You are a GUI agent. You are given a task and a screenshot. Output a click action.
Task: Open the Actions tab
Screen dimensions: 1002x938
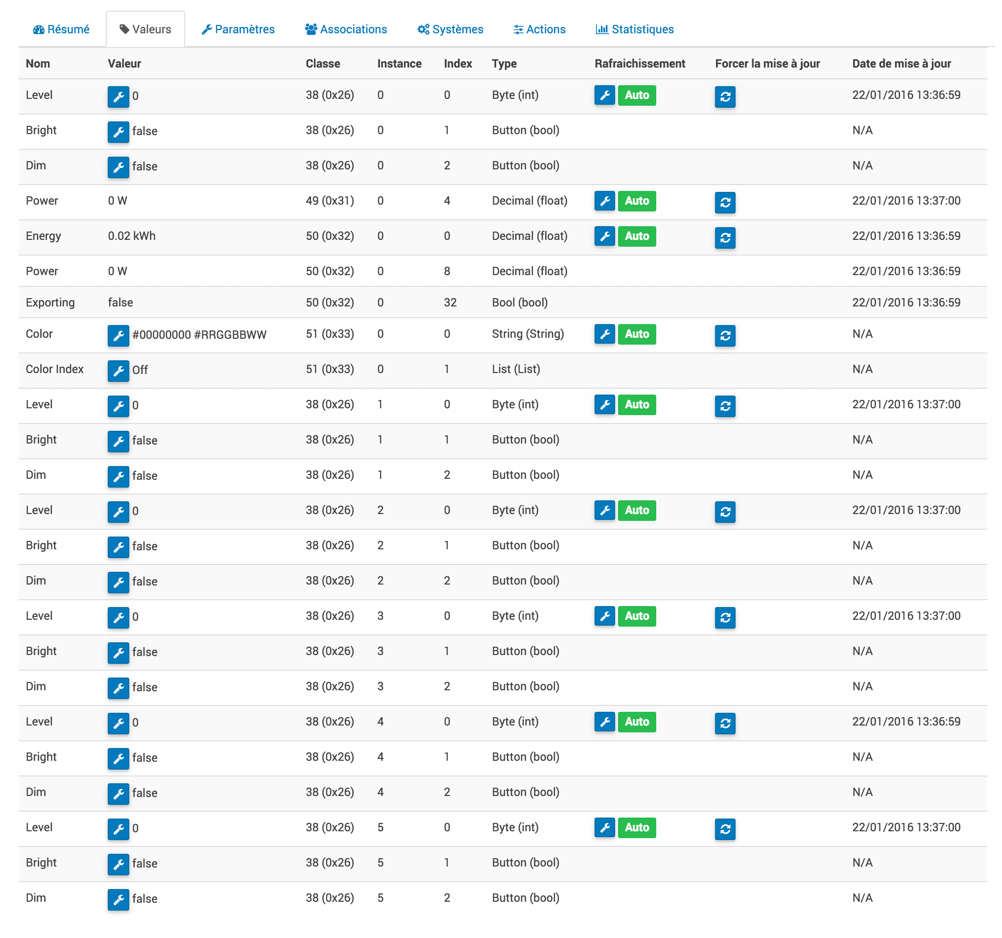[x=539, y=29]
